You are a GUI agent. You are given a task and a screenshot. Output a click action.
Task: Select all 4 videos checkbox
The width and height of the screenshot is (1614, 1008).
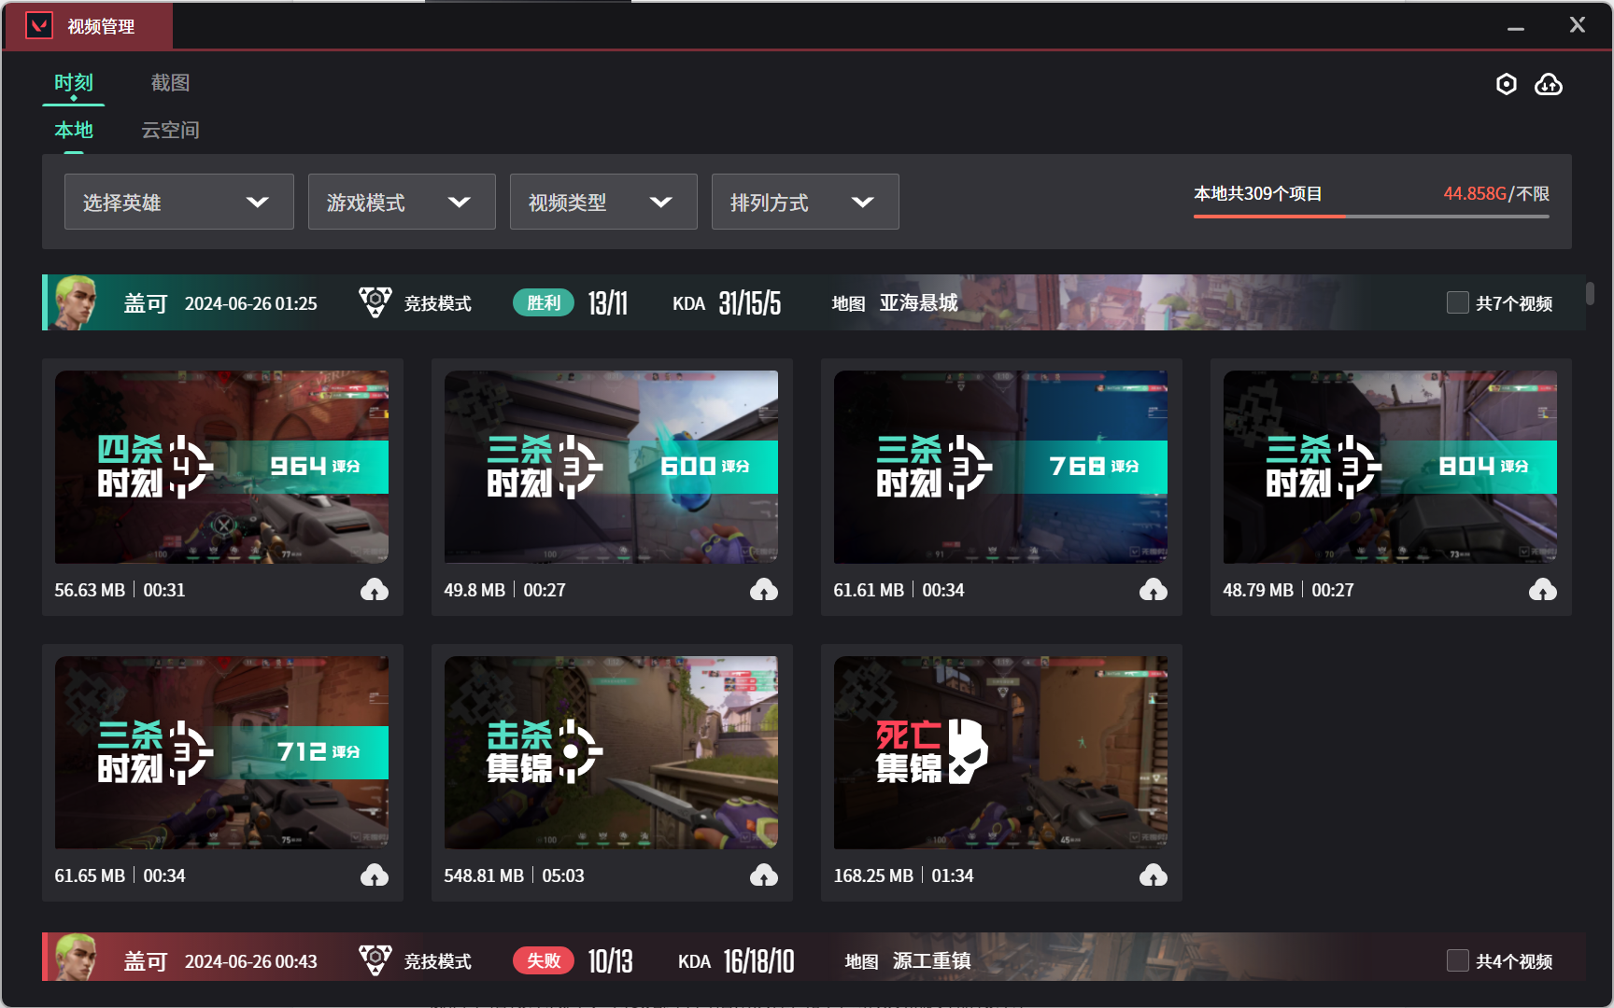click(x=1457, y=960)
